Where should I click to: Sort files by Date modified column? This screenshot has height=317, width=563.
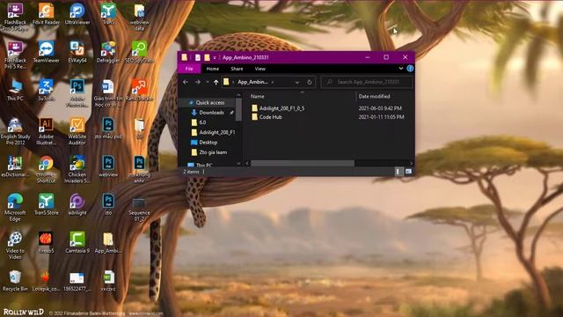374,96
